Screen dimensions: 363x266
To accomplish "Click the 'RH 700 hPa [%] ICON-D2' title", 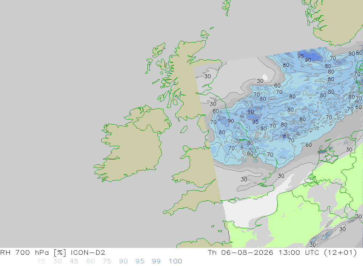I will point(53,252).
